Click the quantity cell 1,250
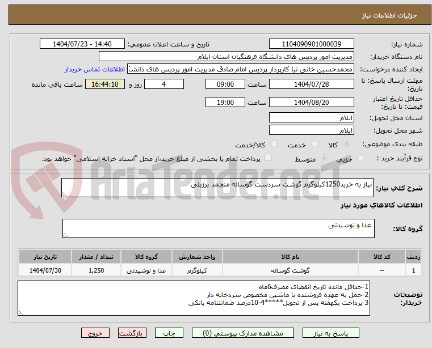The image size is (432, 348). point(96,270)
